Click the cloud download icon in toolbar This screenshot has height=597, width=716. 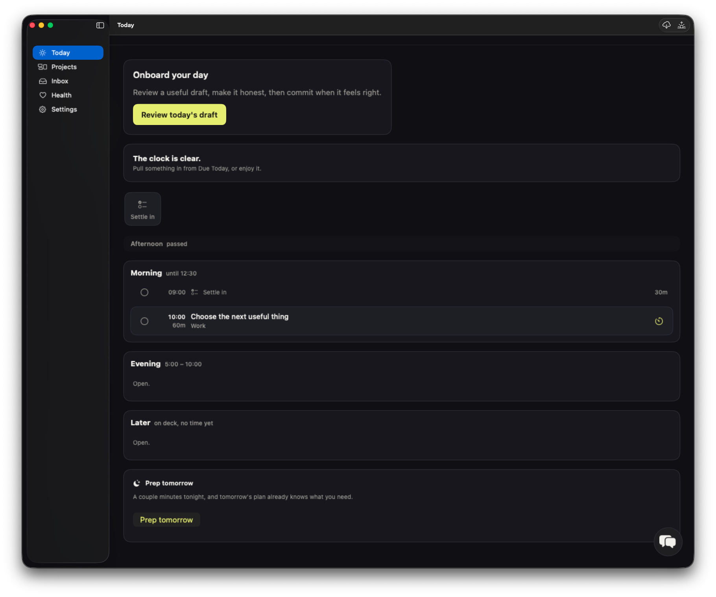[666, 25]
